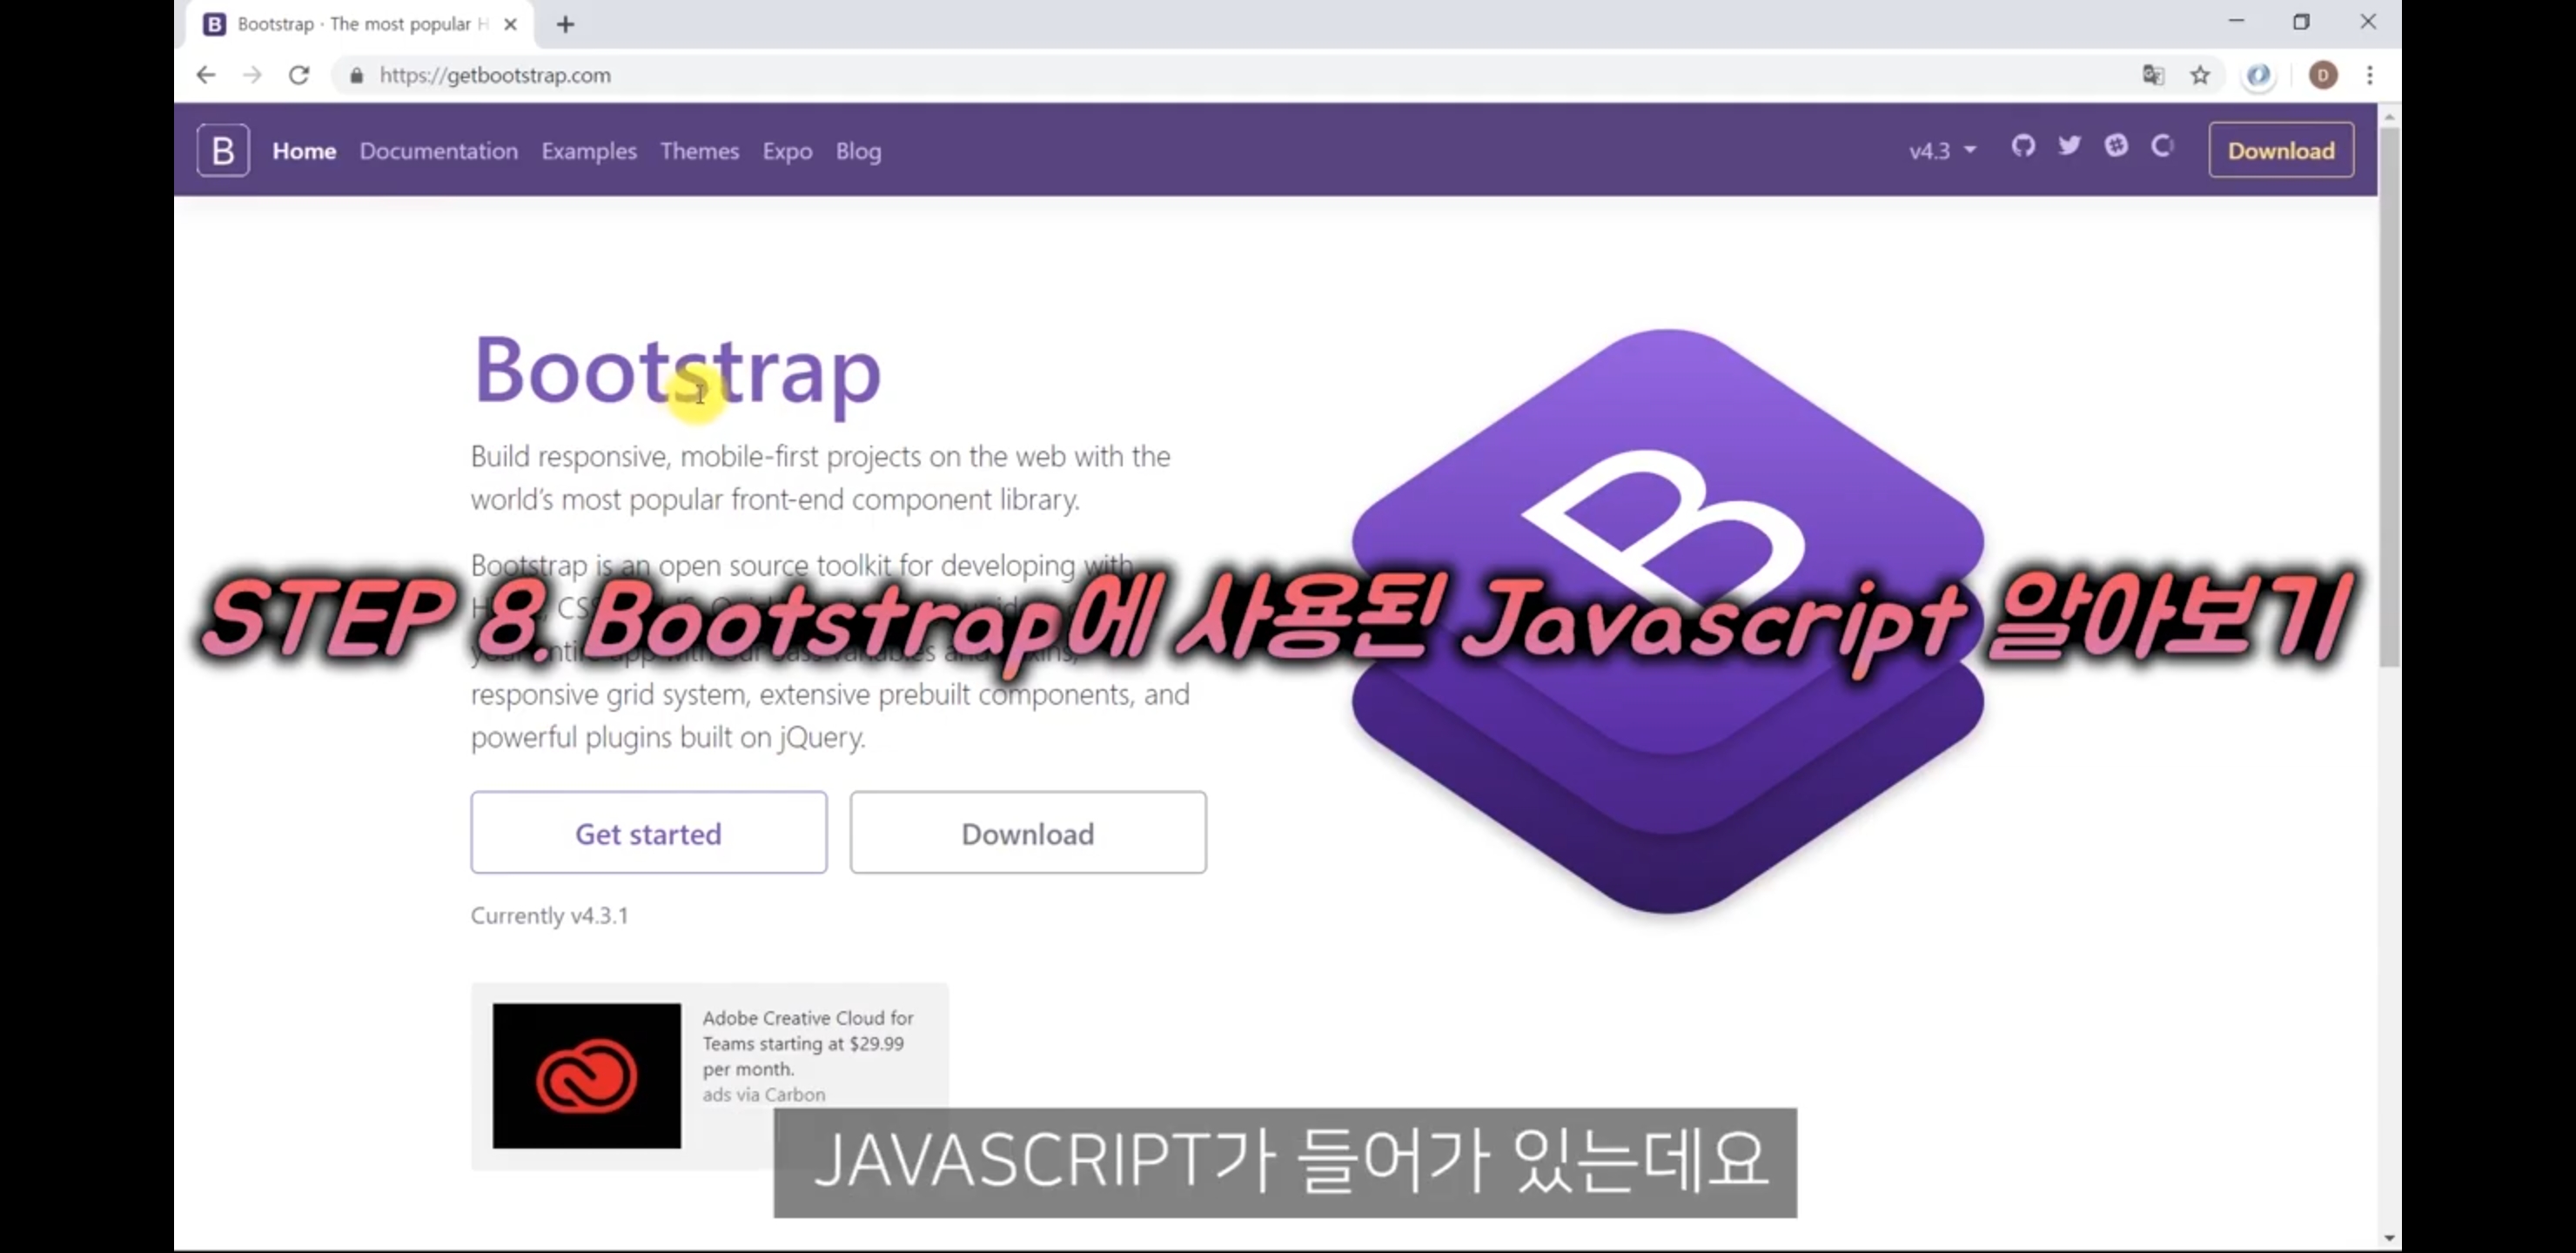The image size is (2576, 1253).
Task: Click the Bootstrap B logo in navbar
Action: pos(222,151)
